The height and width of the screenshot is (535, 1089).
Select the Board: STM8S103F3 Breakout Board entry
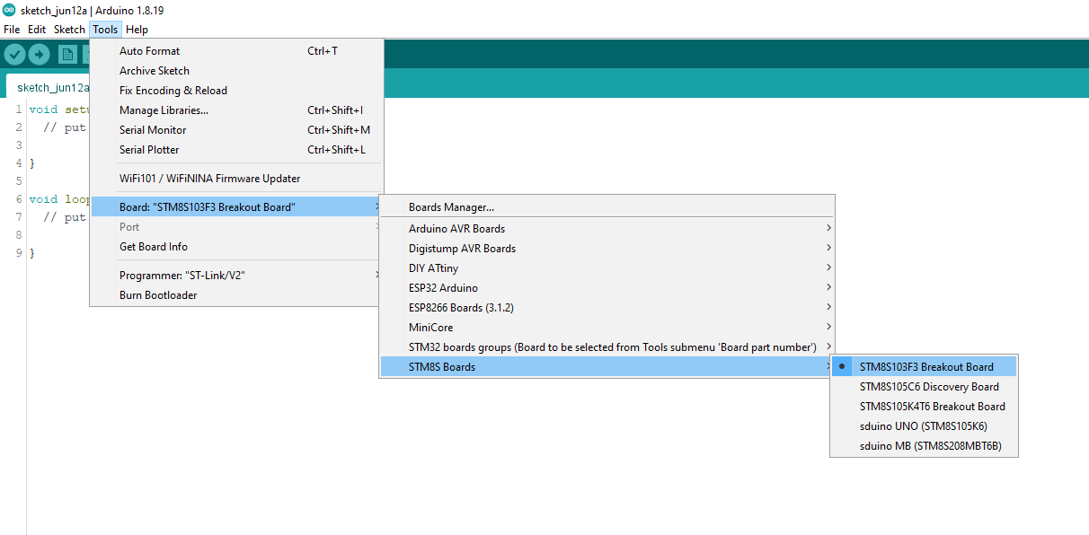(x=237, y=207)
